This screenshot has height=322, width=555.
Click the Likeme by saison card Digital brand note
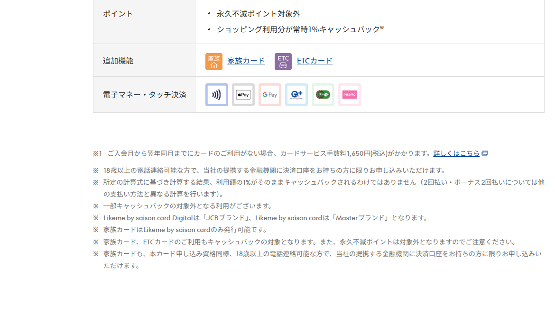coord(261,218)
